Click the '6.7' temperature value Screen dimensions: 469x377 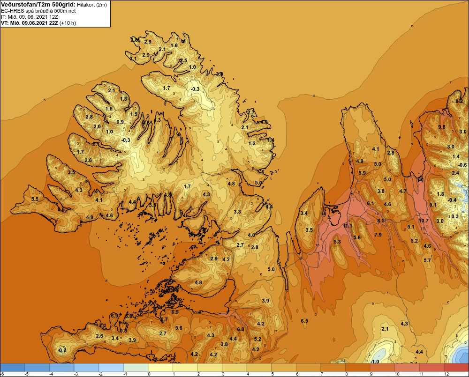pyautogui.click(x=164, y=320)
